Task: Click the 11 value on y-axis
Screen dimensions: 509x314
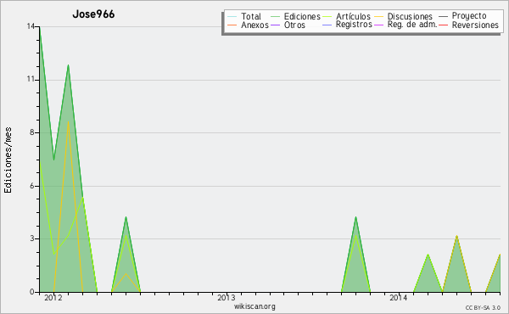Action: coord(31,79)
